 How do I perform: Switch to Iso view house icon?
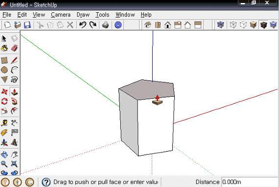[148, 25]
